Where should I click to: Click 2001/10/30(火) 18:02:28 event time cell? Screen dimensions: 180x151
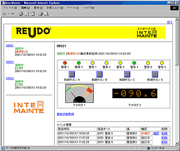click(77, 133)
